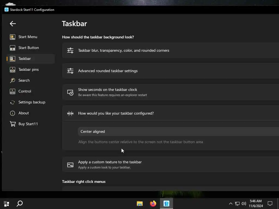Click the Taskbar pins sidebar icon

click(13, 69)
